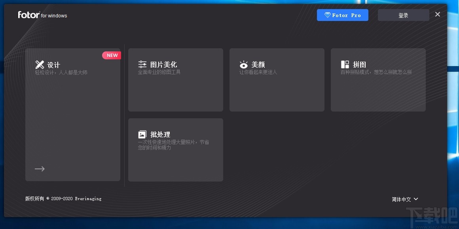Select the 设计 (Design) scissors icon

[40, 64]
